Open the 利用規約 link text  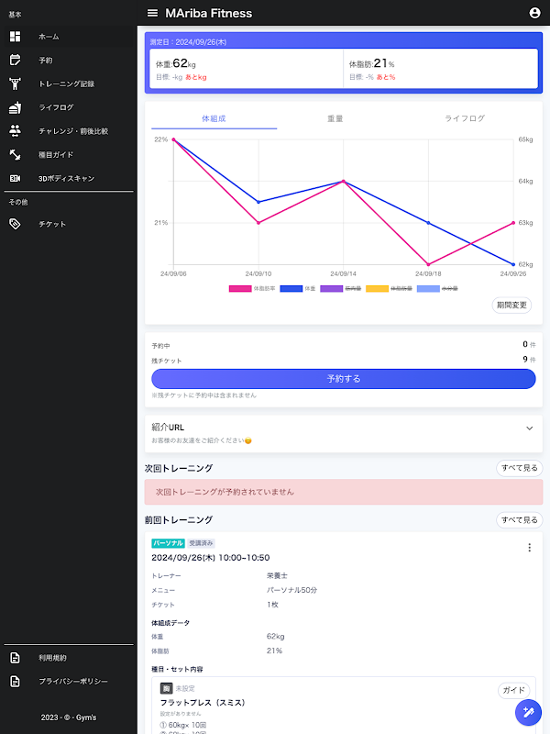coord(52,658)
